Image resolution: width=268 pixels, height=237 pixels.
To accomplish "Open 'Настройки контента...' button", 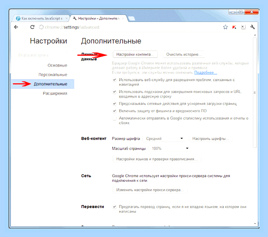I will 135,54.
